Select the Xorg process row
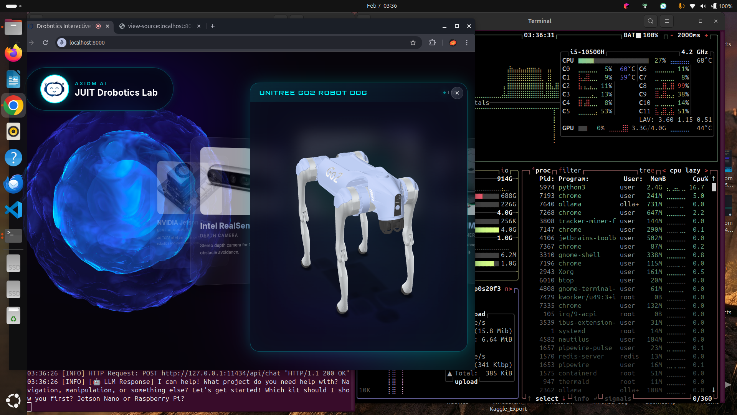Screen dimensions: 737x415 tap(622, 272)
